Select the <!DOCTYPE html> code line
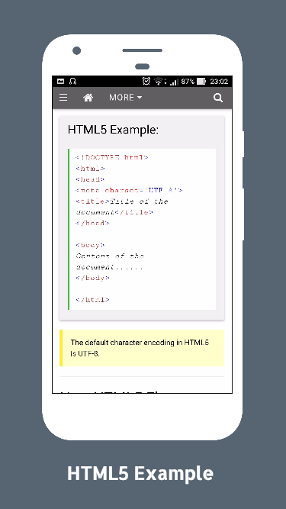286x509 pixels. click(x=112, y=158)
